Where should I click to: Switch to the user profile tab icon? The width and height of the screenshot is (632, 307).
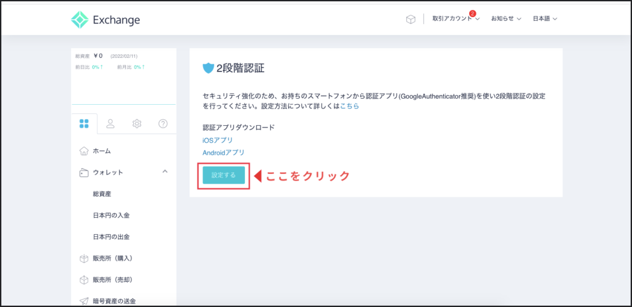coord(110,123)
